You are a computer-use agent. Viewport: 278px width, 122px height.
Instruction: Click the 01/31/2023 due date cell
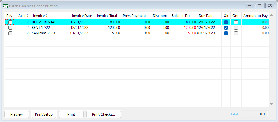click(x=209, y=33)
